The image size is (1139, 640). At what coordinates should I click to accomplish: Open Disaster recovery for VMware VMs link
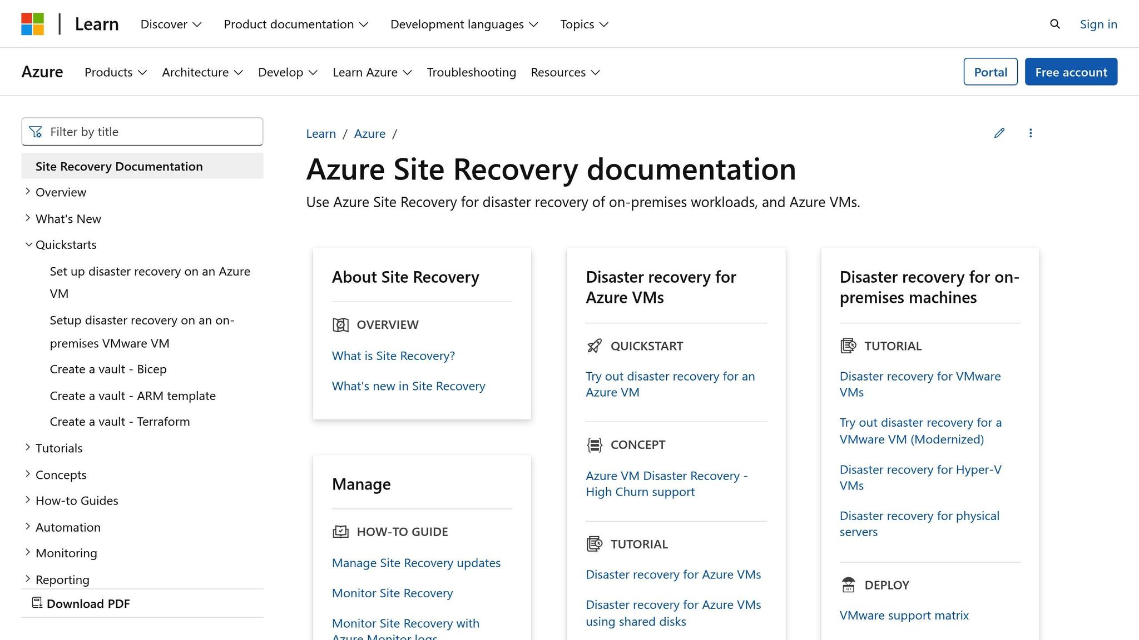click(920, 384)
